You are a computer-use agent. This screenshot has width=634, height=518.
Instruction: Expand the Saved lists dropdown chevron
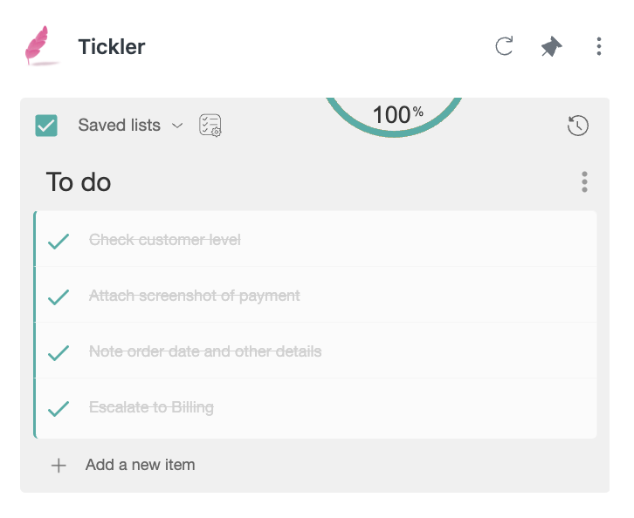click(x=177, y=126)
